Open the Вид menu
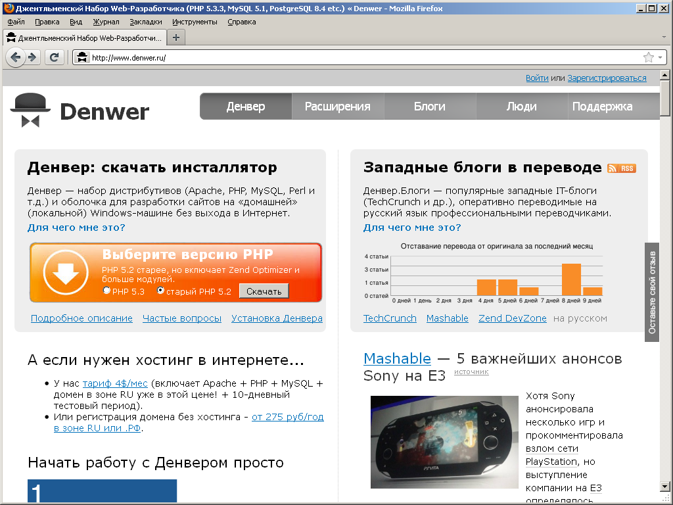673x505 pixels. point(76,22)
